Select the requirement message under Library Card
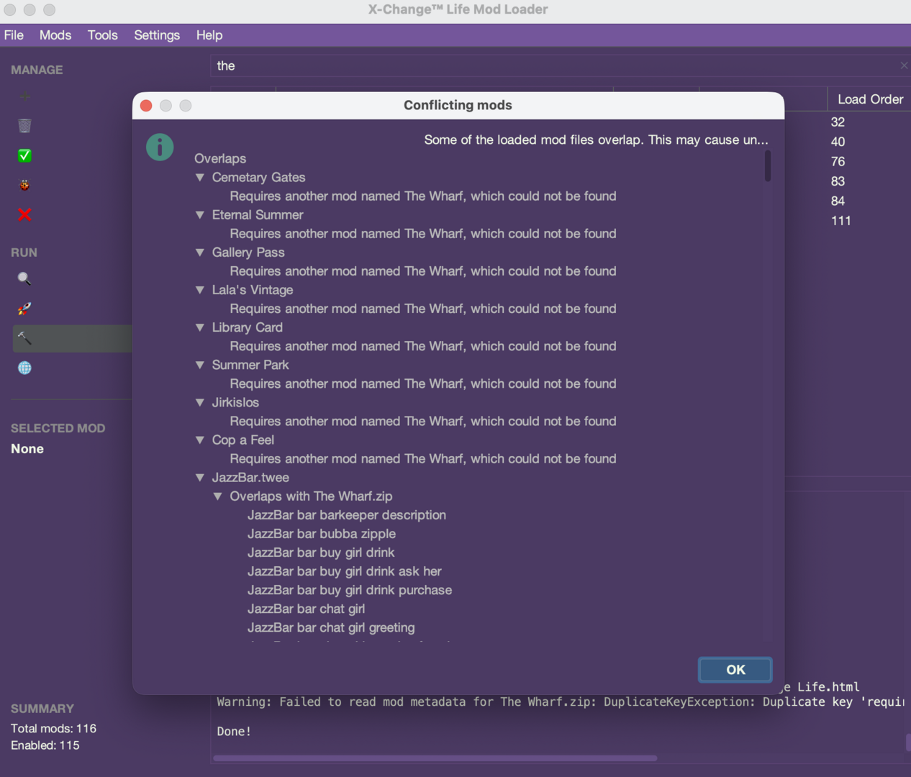Viewport: 911px width, 777px height. (x=423, y=346)
